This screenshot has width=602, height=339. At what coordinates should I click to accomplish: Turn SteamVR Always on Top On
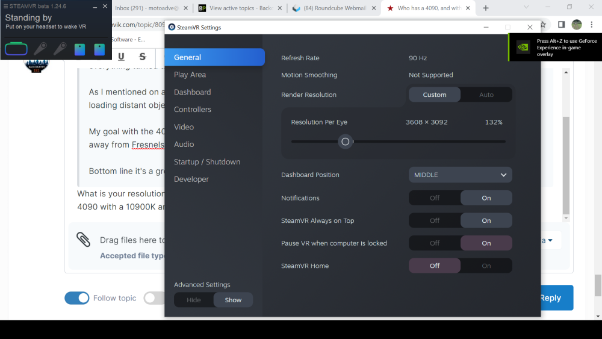point(486,220)
